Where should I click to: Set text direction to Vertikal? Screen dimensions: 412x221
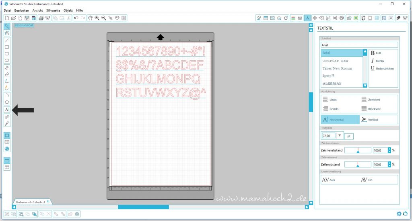point(379,119)
